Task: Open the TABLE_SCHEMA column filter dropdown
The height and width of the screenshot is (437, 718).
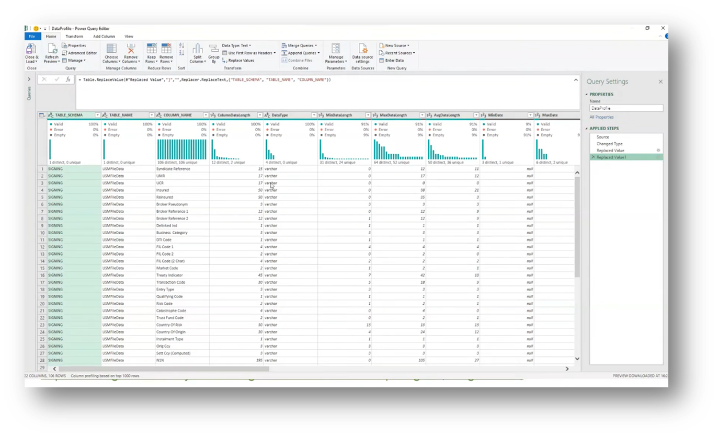Action: coord(97,115)
